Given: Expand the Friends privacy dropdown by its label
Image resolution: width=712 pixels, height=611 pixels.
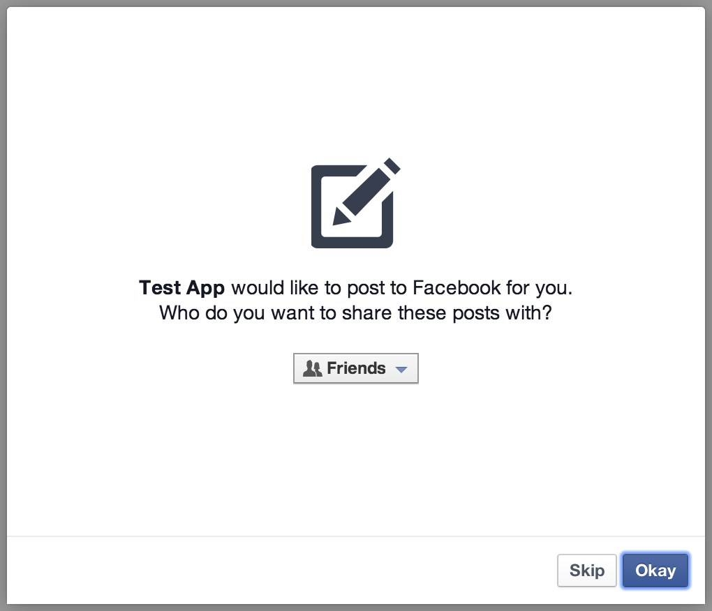Looking at the screenshot, I should pyautogui.click(x=356, y=368).
